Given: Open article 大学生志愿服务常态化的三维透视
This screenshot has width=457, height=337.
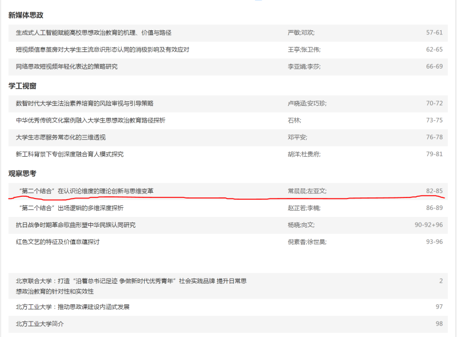Looking at the screenshot, I should (61, 137).
